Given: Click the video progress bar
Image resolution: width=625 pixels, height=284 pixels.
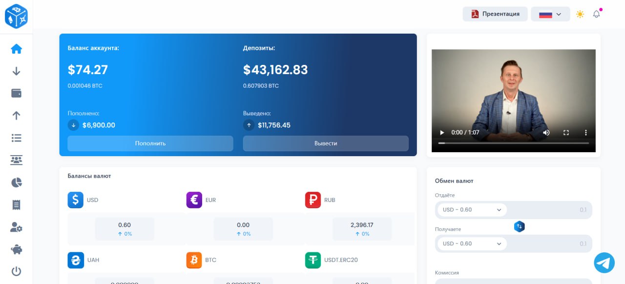Looking at the screenshot, I should 513,143.
